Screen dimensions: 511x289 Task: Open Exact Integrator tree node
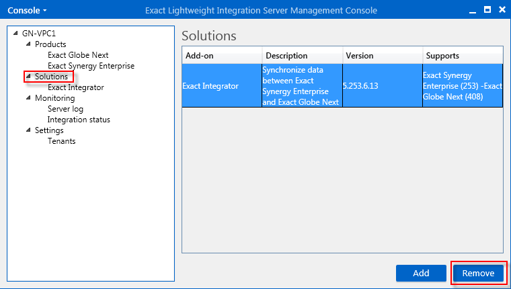pos(75,87)
